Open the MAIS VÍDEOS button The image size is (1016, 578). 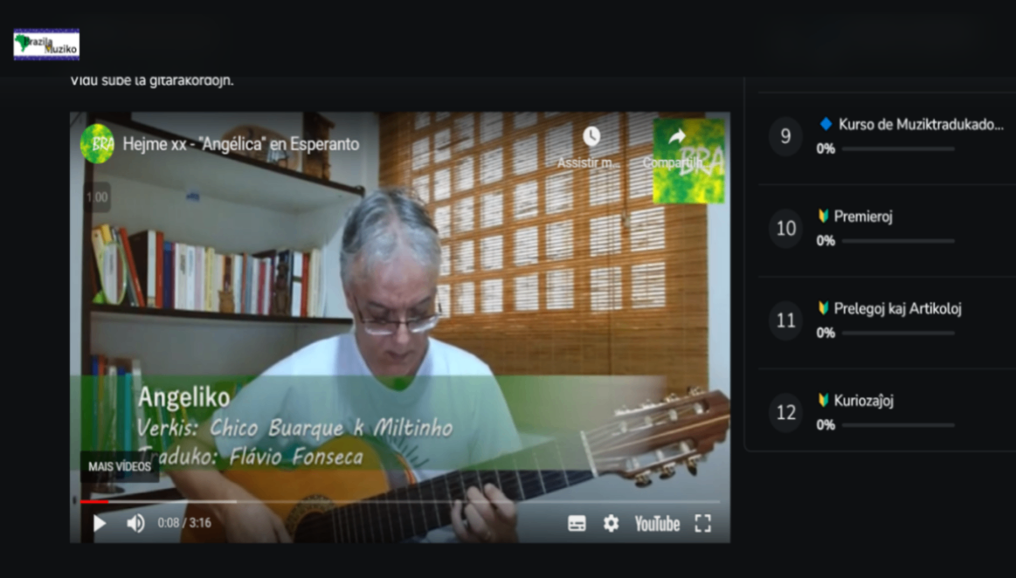tap(120, 466)
